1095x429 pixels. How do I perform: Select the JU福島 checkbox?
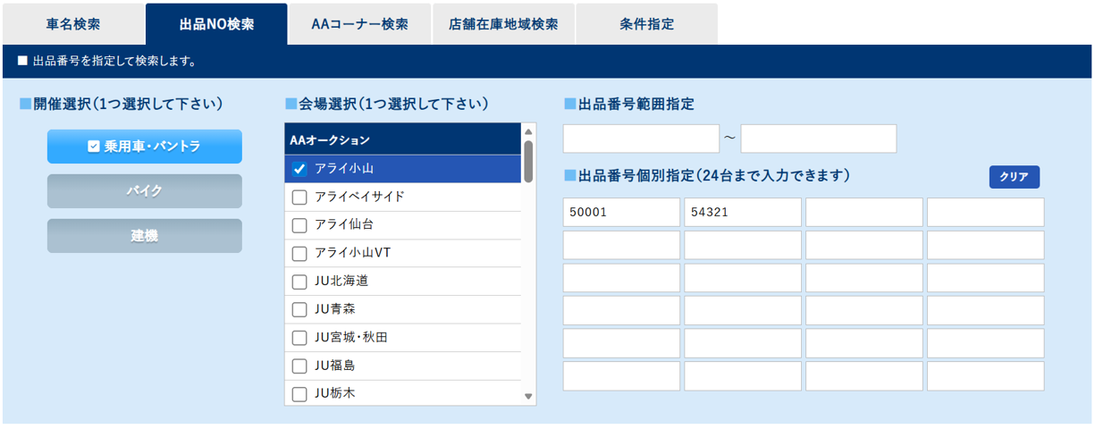tap(299, 366)
